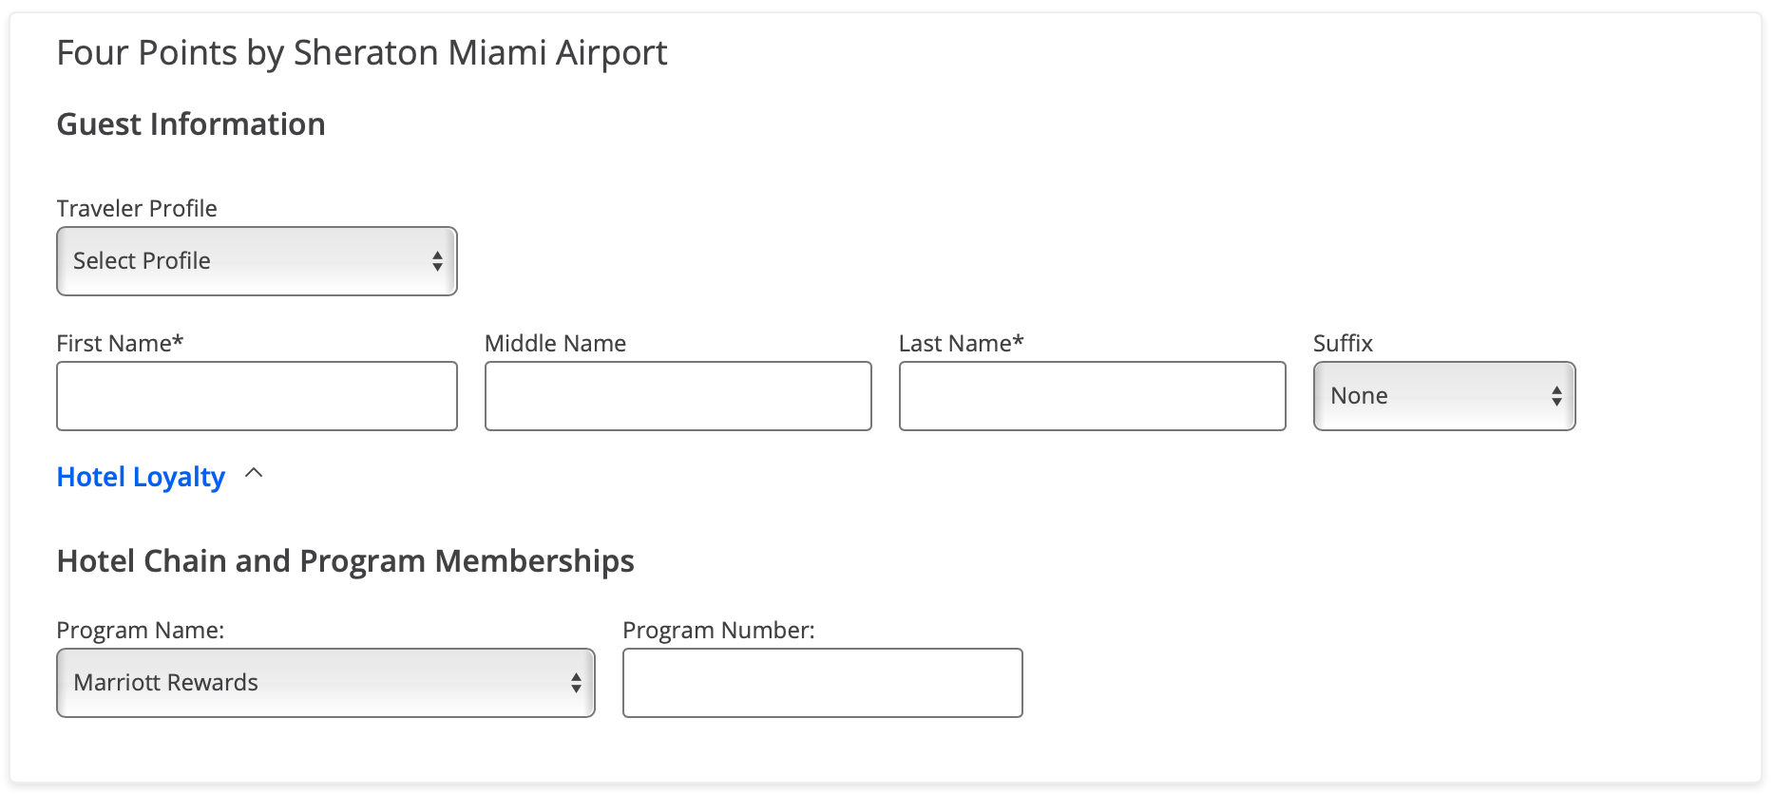Click the Select Profile spinner arrows

click(437, 260)
